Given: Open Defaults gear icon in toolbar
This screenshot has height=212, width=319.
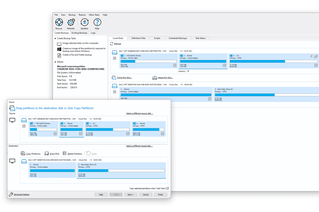Looking at the screenshot, I should (71, 22).
